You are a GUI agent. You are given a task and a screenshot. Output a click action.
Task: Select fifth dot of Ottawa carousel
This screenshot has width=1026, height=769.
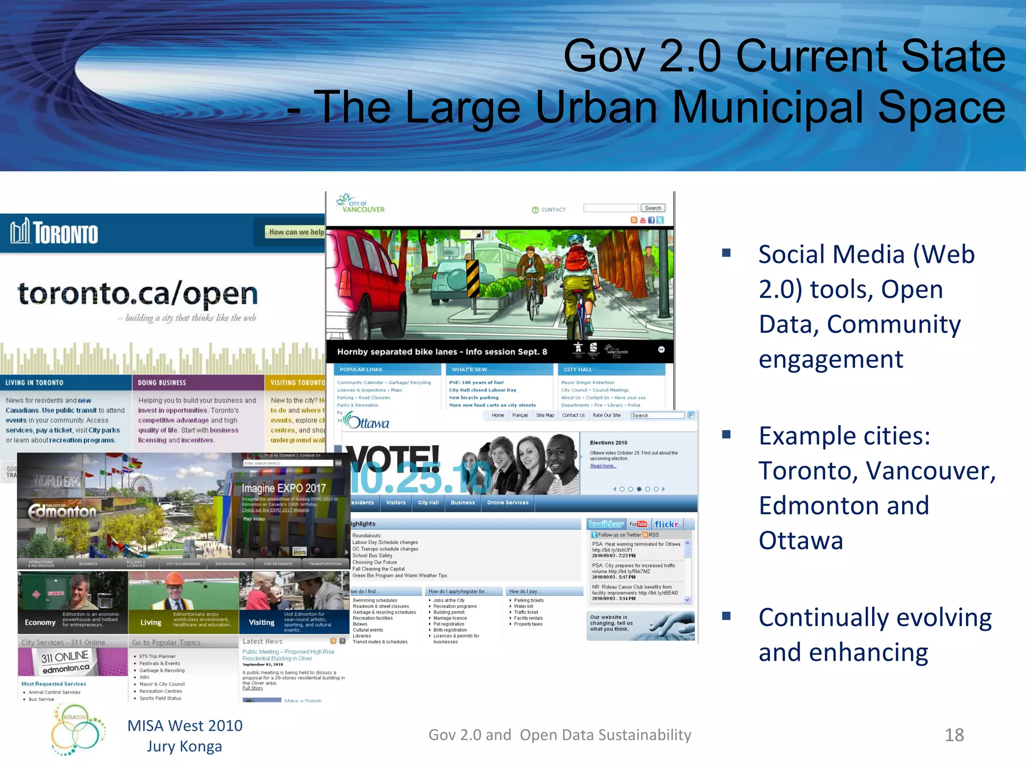[x=656, y=489]
